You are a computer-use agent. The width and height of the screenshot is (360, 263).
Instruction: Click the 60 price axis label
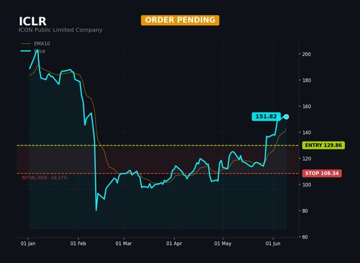[x=305, y=237]
